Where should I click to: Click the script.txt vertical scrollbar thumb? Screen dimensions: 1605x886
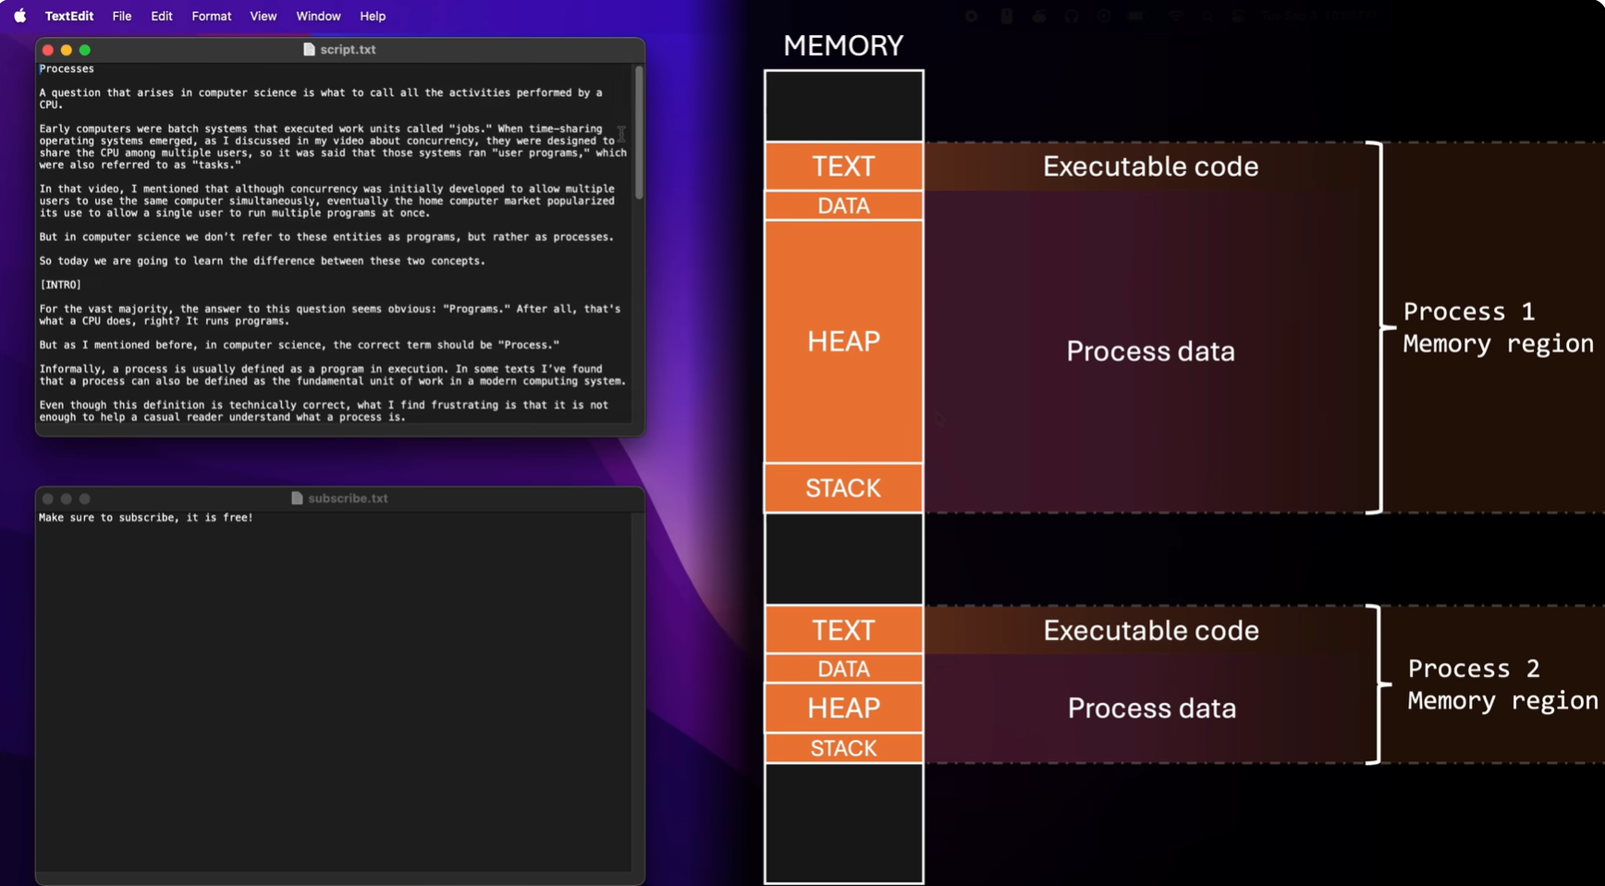coord(638,131)
